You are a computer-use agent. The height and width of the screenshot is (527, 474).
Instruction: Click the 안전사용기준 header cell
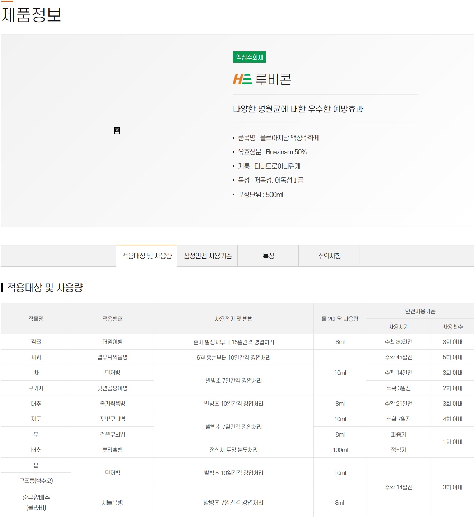(x=420, y=311)
